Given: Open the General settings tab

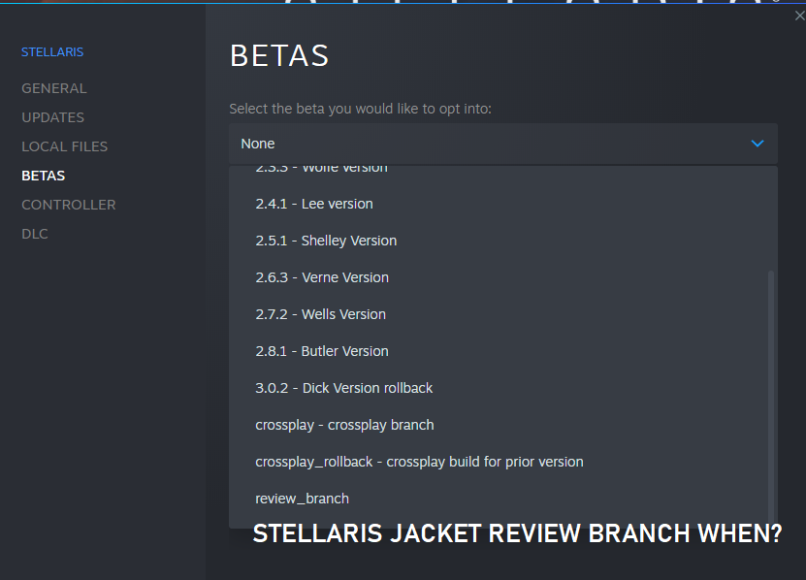Looking at the screenshot, I should [x=54, y=88].
